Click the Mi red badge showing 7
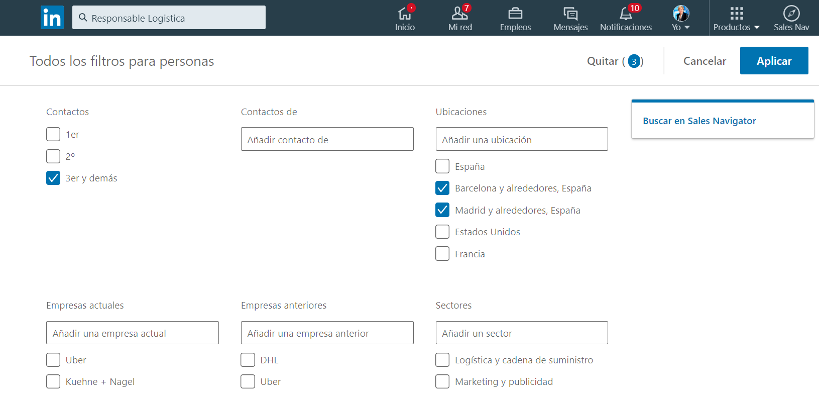The image size is (819, 396). click(x=466, y=8)
